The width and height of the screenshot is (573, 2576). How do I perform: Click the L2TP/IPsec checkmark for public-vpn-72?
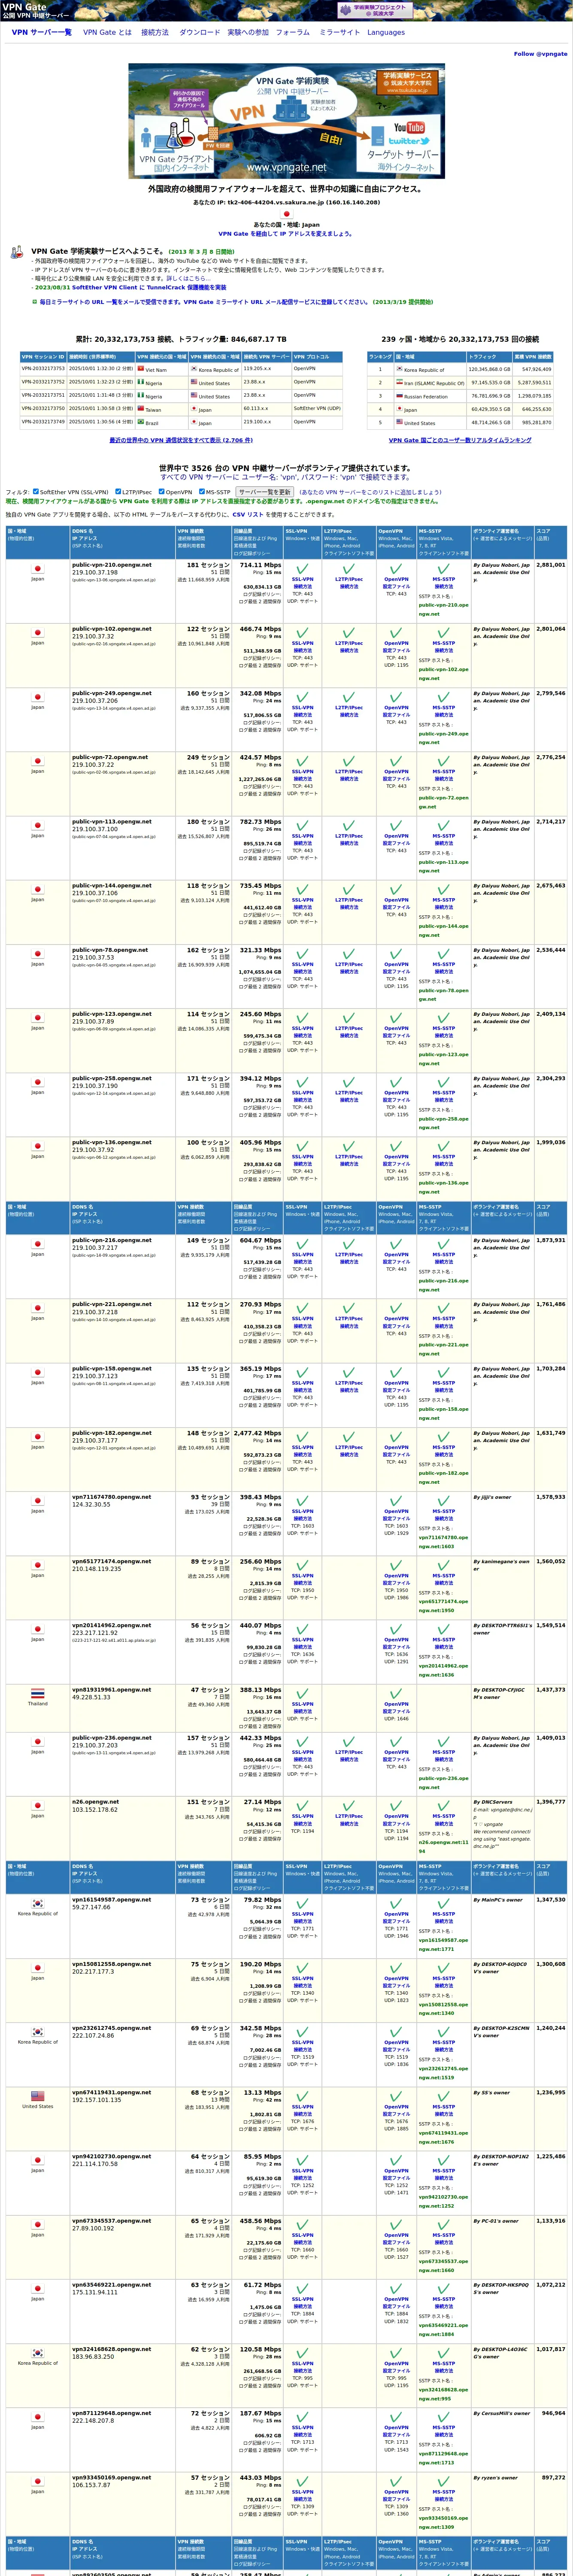coord(349,761)
